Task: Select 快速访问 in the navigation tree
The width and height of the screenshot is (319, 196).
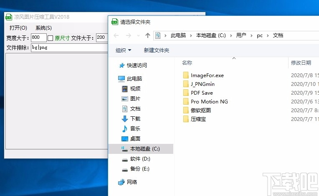Action: [x=133, y=65]
